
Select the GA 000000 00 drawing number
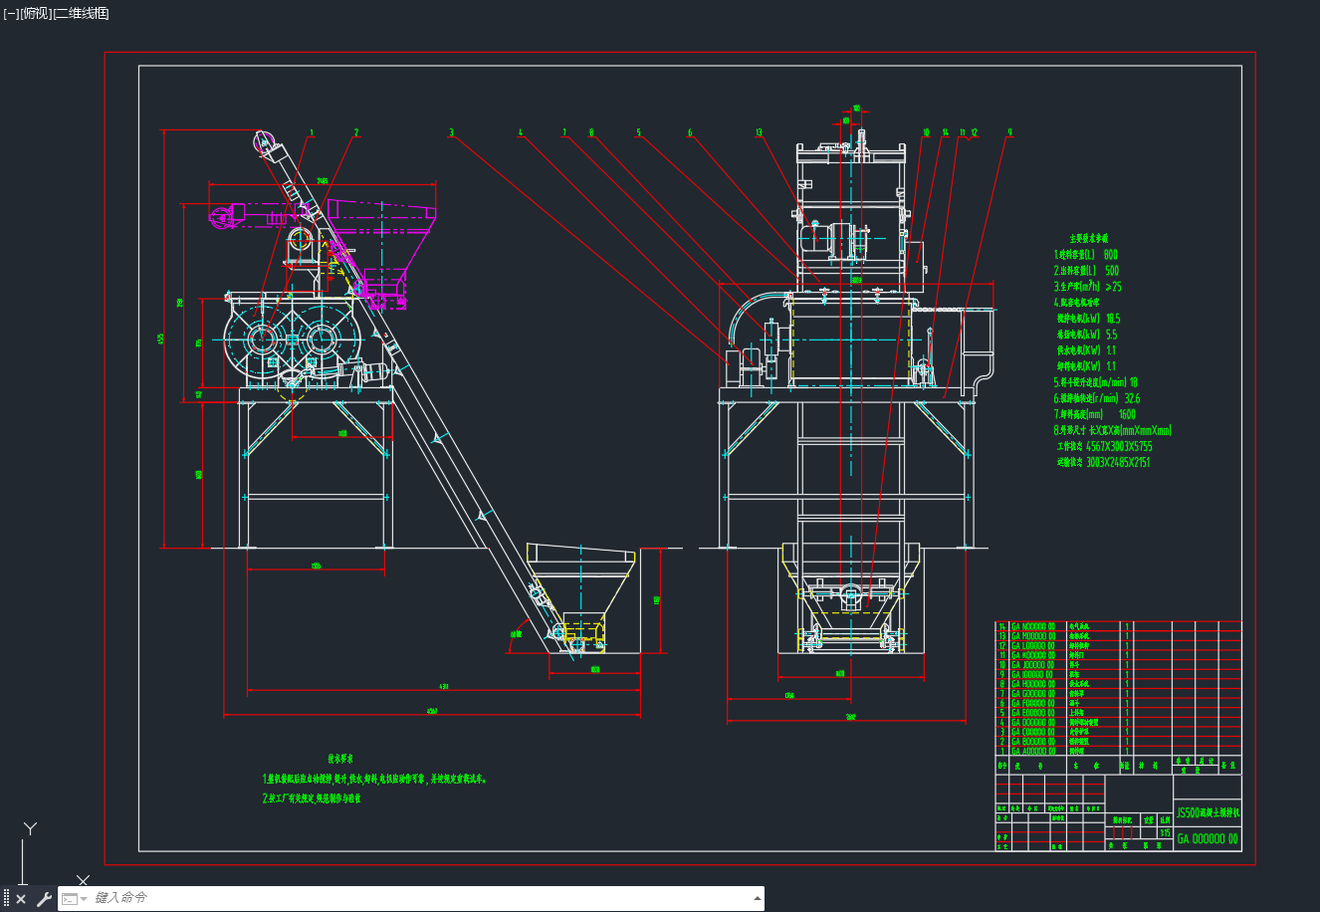click(1208, 839)
